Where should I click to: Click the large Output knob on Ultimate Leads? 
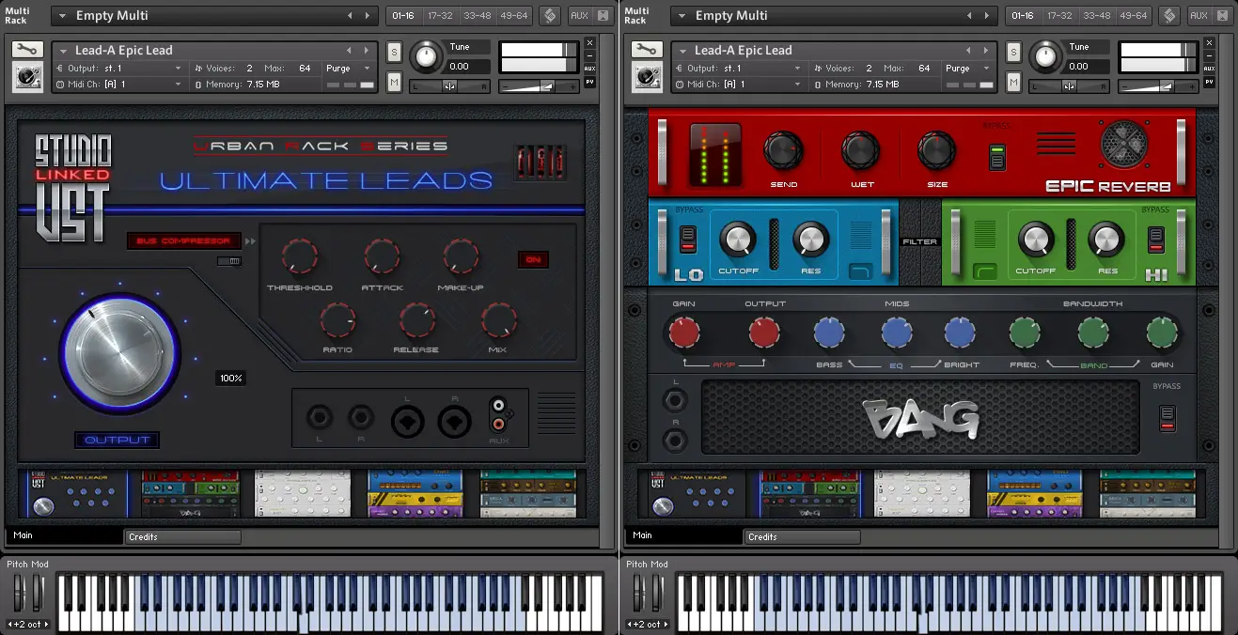(x=119, y=352)
